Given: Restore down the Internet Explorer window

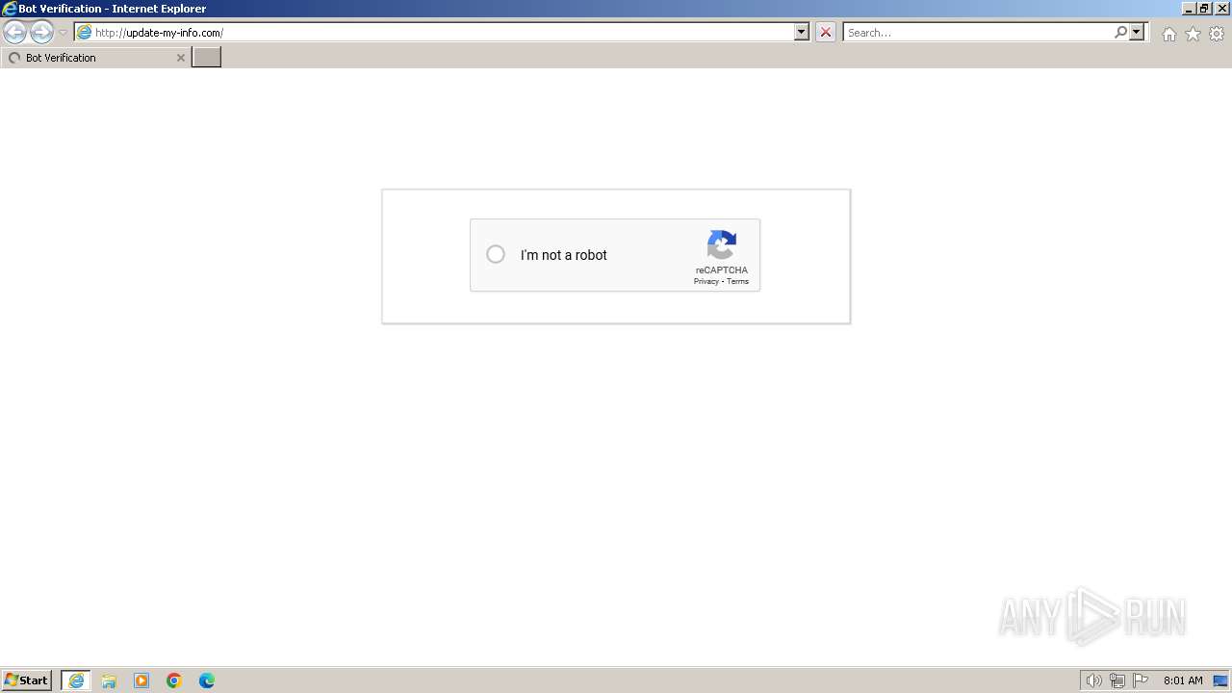Looking at the screenshot, I should [x=1204, y=9].
